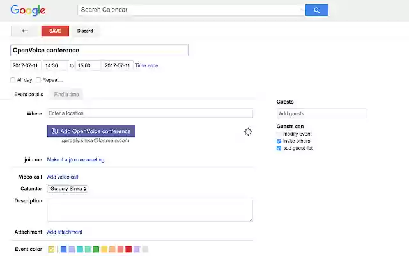Open the Calendar dropdown showing Gergely Sinka

[x=68, y=189]
